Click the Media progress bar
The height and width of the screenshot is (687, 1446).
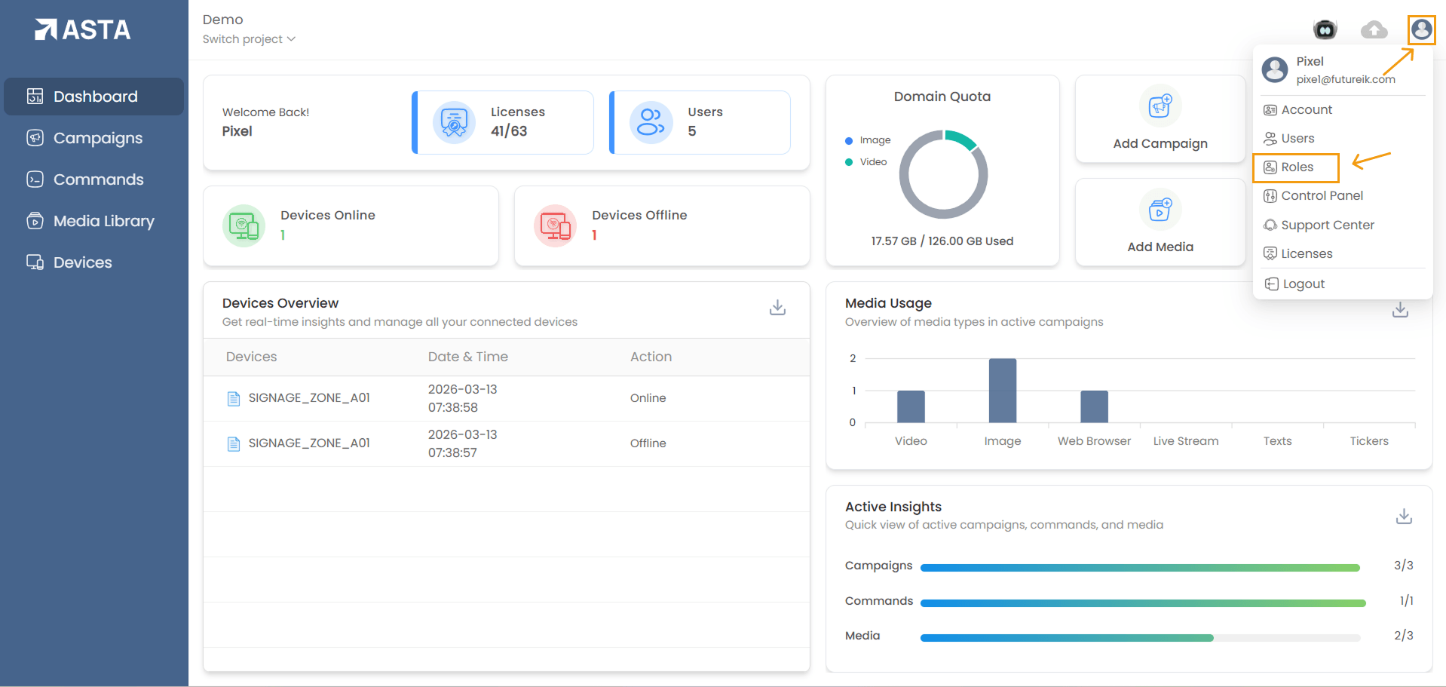[1140, 638]
